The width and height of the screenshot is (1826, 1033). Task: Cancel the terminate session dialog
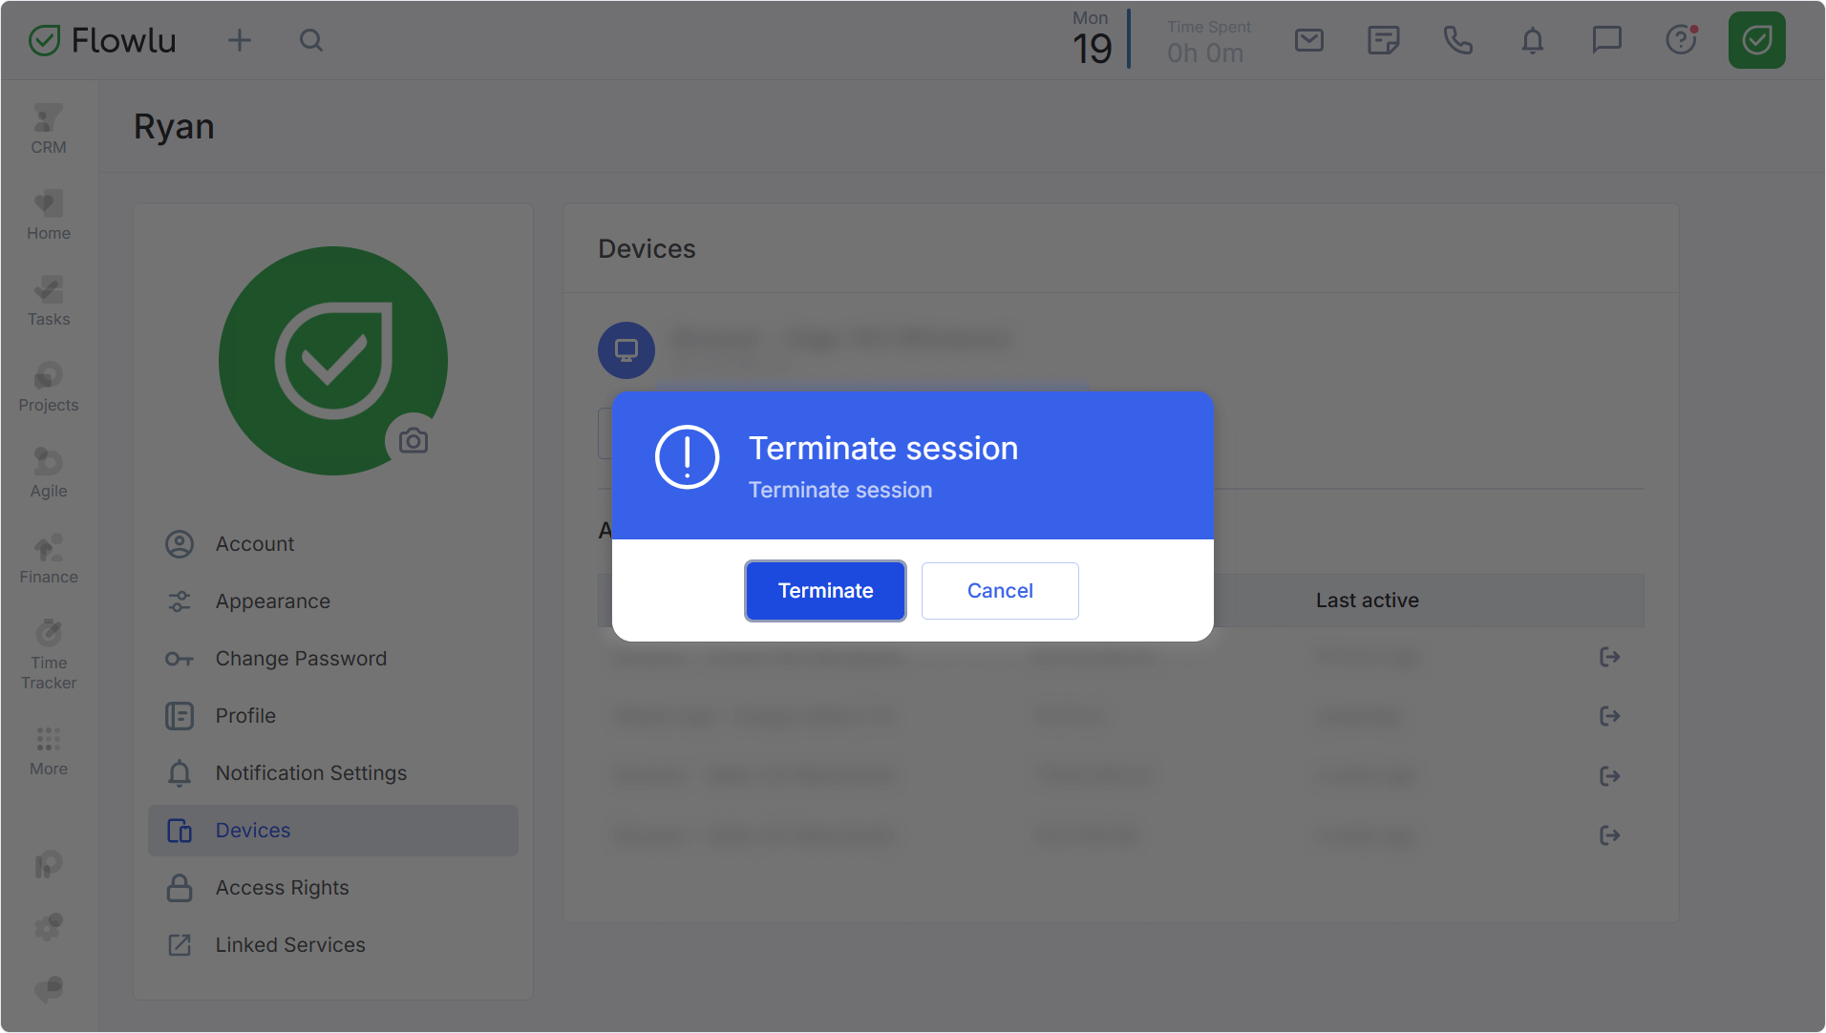[x=999, y=591]
